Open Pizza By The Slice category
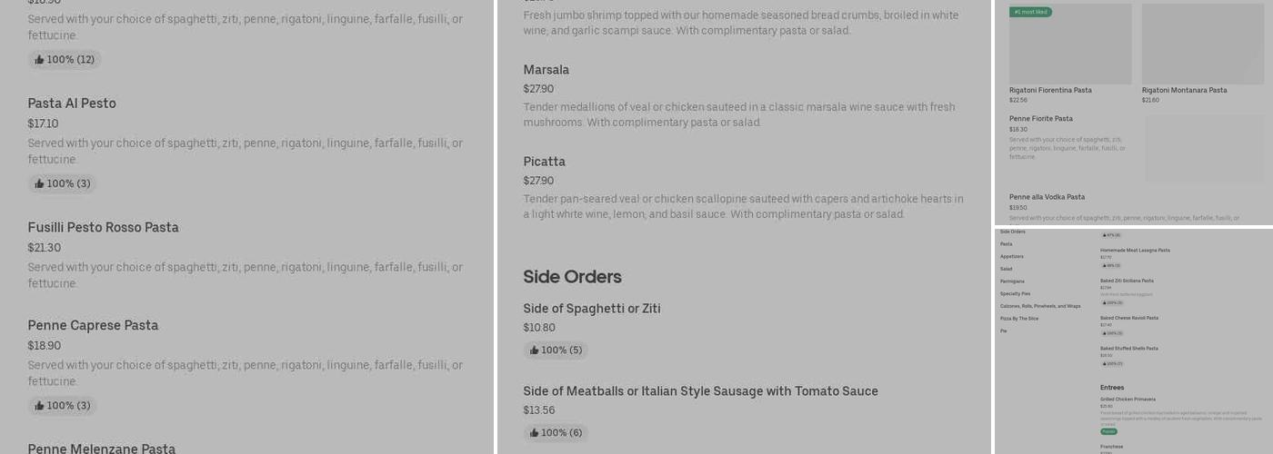 tap(1018, 319)
